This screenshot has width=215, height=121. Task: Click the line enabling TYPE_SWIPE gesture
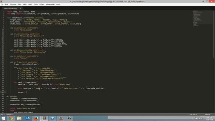coord(38,46)
